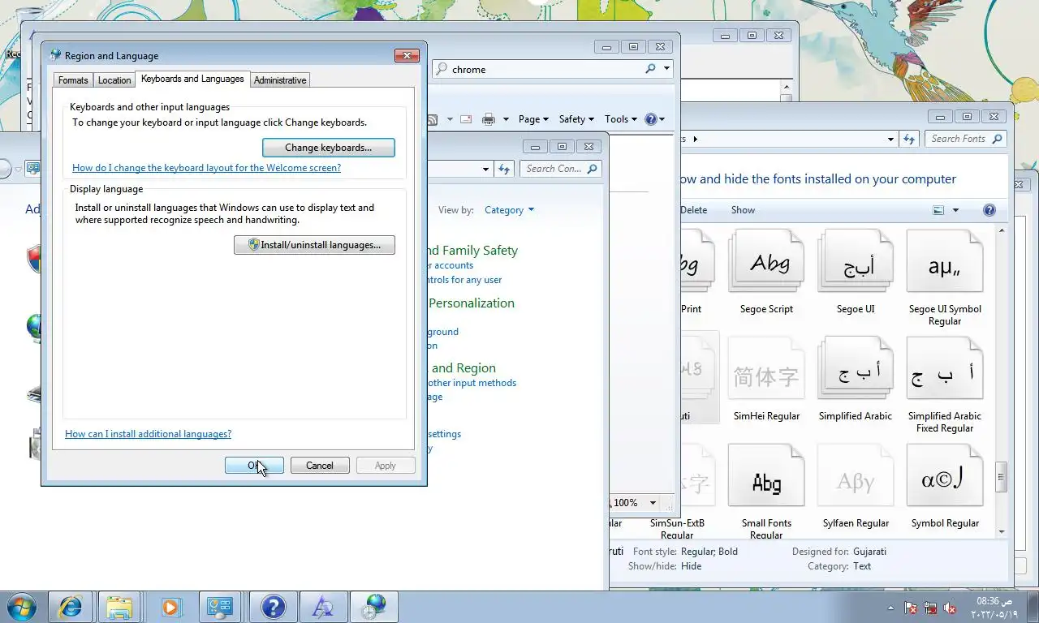This screenshot has width=1039, height=623.
Task: Click the search magnifier in Internet Explorer search box
Action: (x=649, y=69)
